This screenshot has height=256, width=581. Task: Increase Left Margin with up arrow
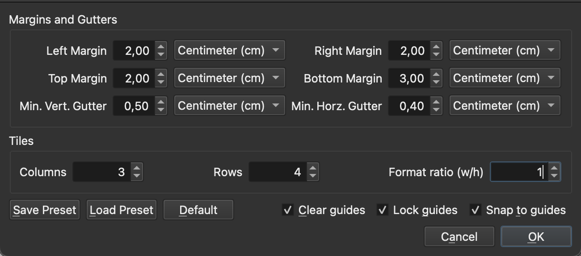[x=161, y=46]
